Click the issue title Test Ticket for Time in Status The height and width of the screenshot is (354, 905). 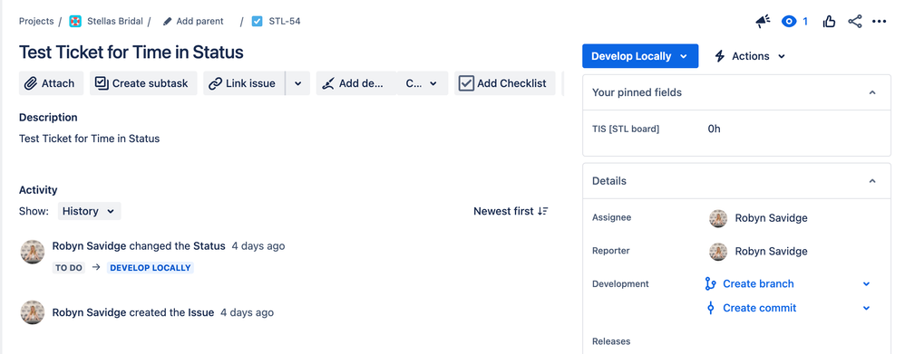[x=131, y=52]
